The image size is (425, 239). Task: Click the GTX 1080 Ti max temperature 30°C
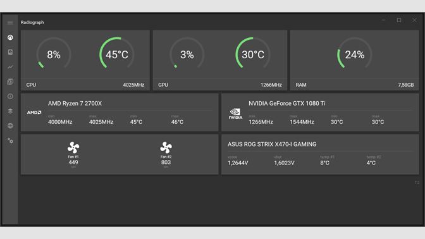[378, 122]
